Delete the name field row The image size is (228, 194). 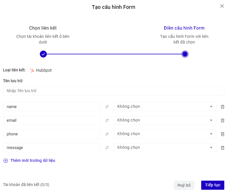click(x=223, y=107)
